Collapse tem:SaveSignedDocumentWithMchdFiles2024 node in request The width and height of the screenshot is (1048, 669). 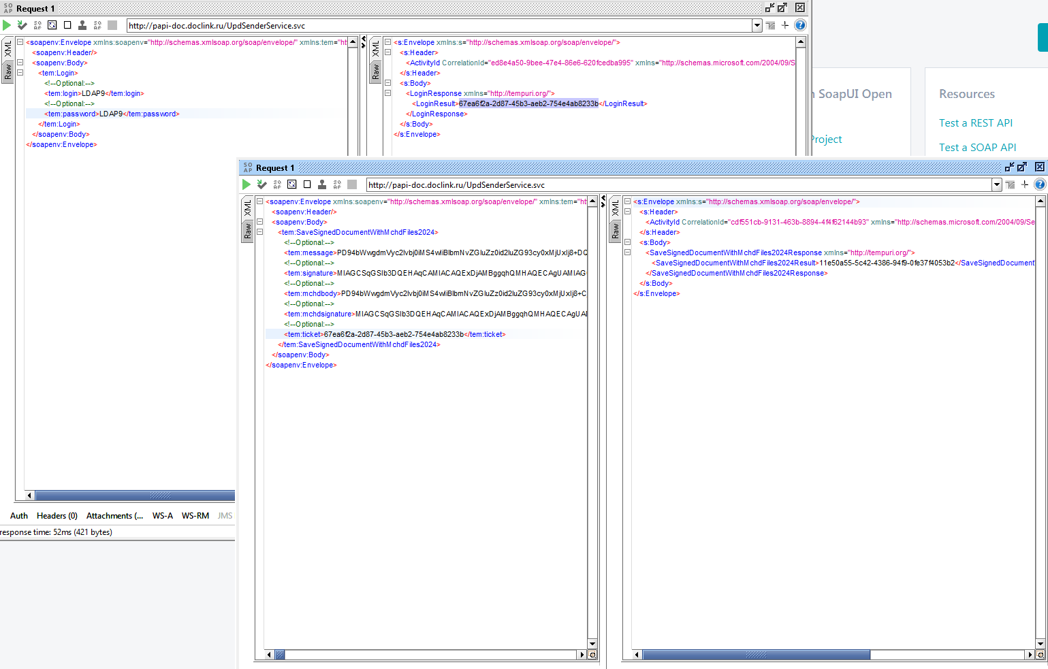259,232
